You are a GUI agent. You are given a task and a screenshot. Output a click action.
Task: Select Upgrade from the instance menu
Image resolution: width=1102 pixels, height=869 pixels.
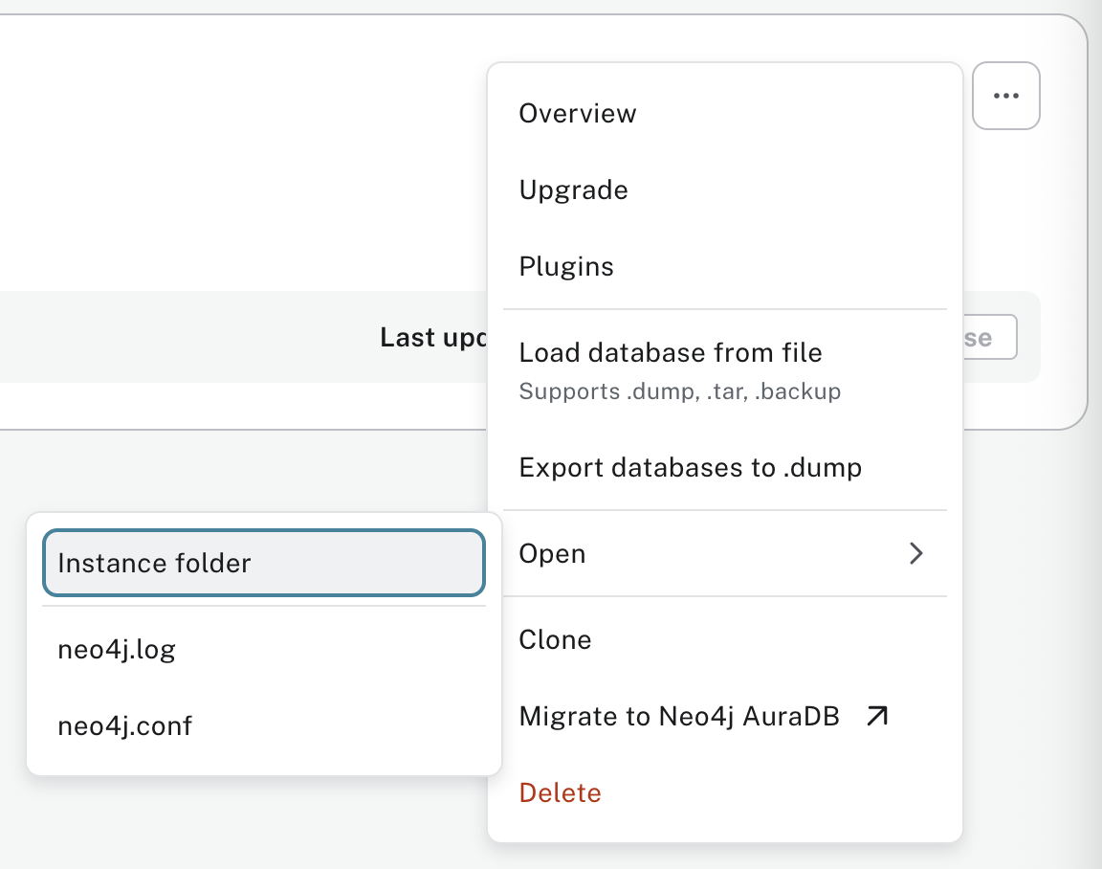(x=573, y=189)
